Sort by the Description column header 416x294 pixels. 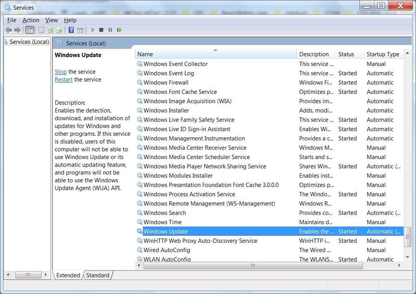point(316,54)
